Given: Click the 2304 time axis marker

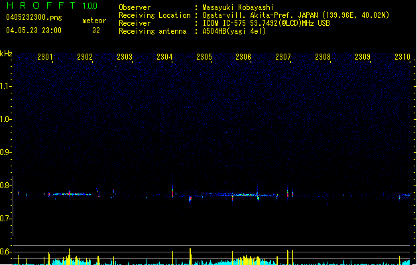Looking at the screenshot, I should tap(164, 57).
